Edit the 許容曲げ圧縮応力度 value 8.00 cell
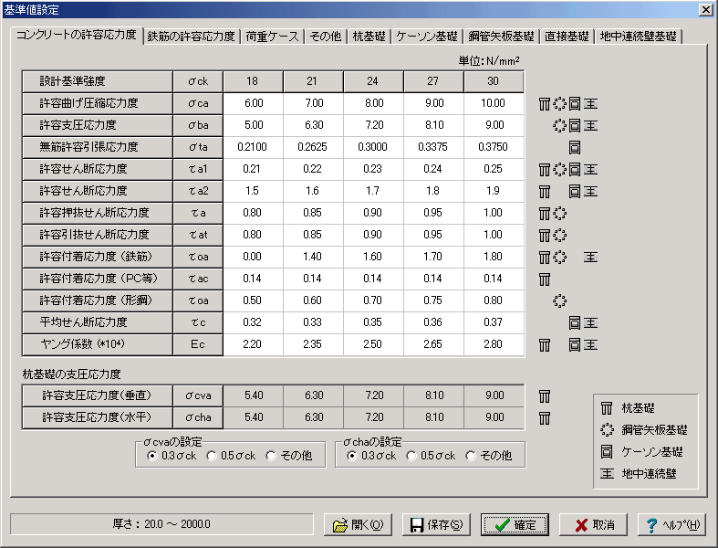This screenshot has width=718, height=548. point(372,103)
